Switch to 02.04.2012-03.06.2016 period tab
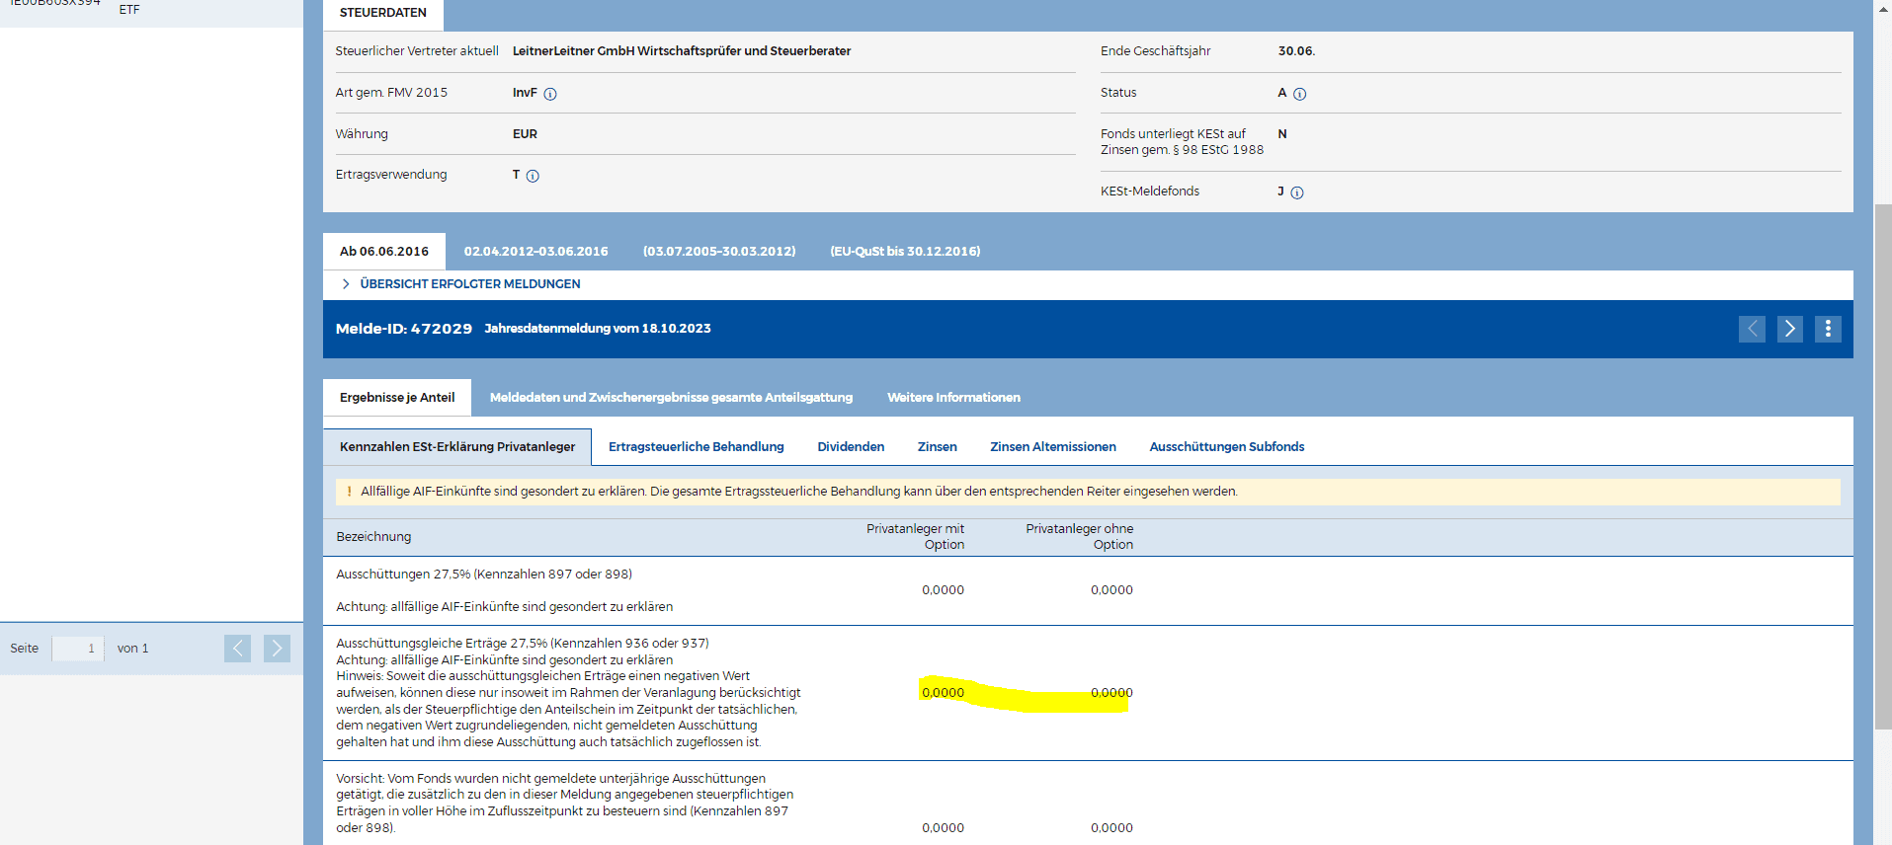The height and width of the screenshot is (845, 1892). (x=536, y=252)
